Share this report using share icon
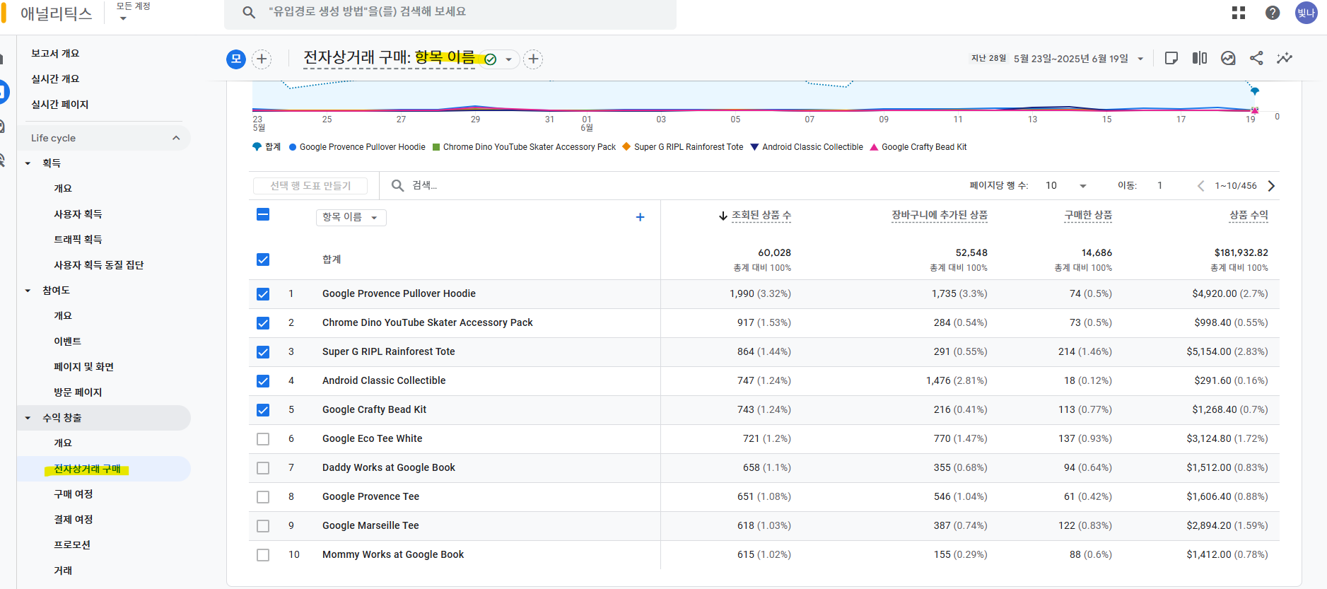This screenshot has width=1327, height=589. (1256, 58)
